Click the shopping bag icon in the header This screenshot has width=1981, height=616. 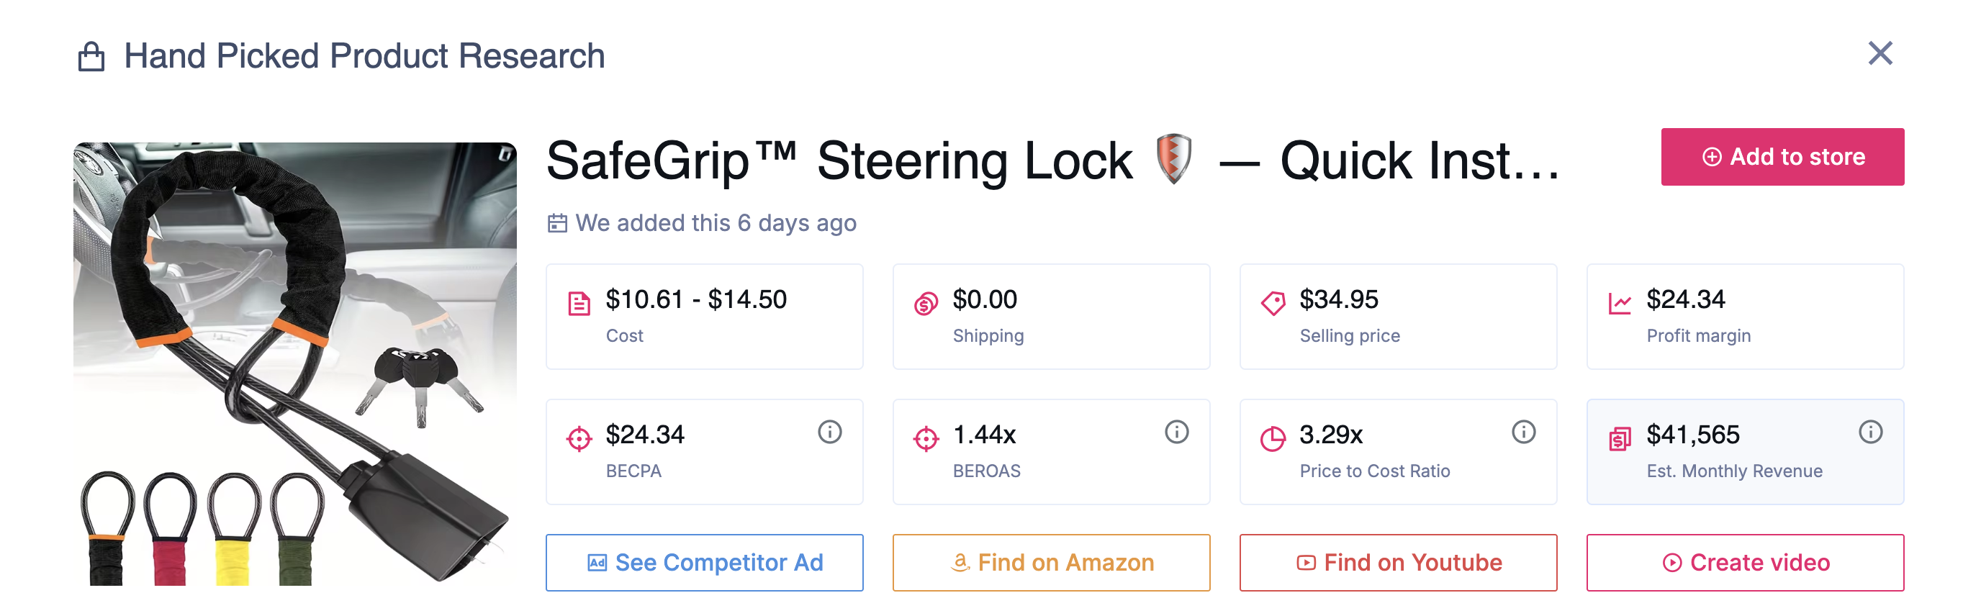click(x=94, y=55)
